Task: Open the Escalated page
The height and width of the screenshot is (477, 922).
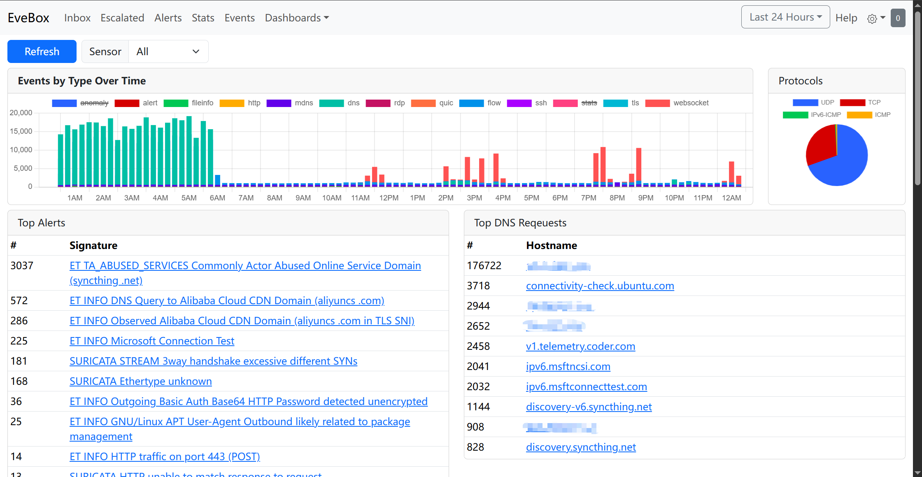Action: pos(122,18)
